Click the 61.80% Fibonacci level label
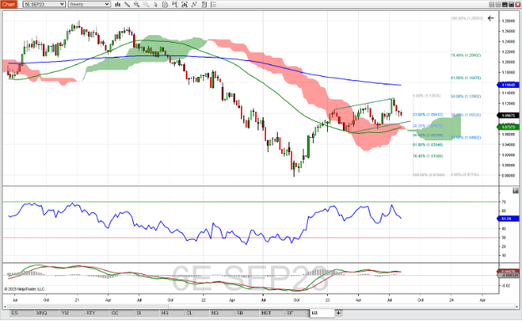This screenshot has height=321, width=522. 427,145
